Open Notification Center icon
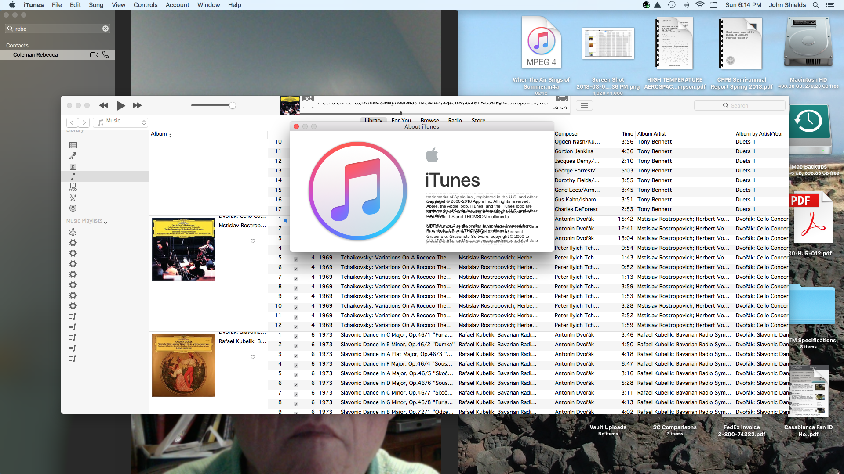The height and width of the screenshot is (474, 844). (x=830, y=5)
